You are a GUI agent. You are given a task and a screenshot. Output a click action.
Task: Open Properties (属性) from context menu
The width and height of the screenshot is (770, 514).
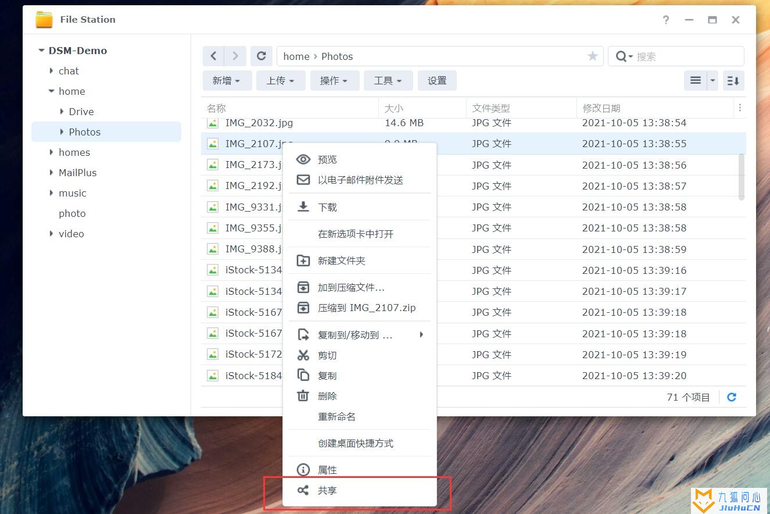coord(359,470)
